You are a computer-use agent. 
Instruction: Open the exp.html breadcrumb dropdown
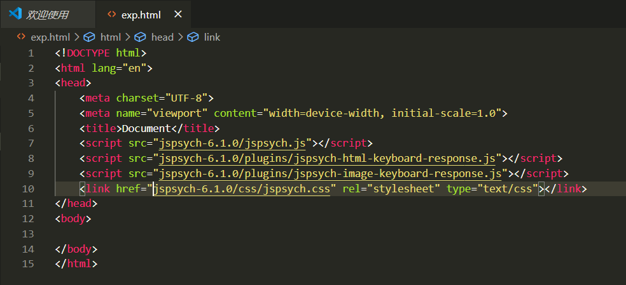click(50, 37)
